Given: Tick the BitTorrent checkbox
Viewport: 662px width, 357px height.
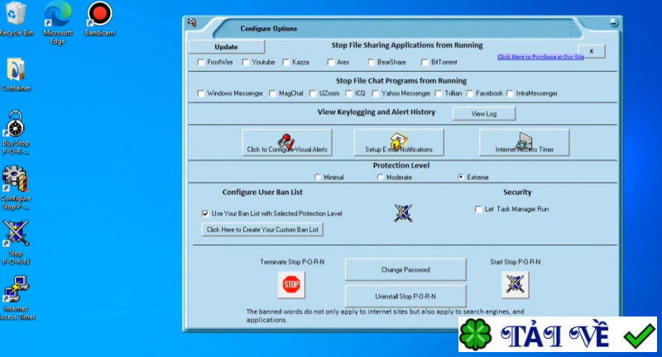Looking at the screenshot, I should pyautogui.click(x=425, y=62).
